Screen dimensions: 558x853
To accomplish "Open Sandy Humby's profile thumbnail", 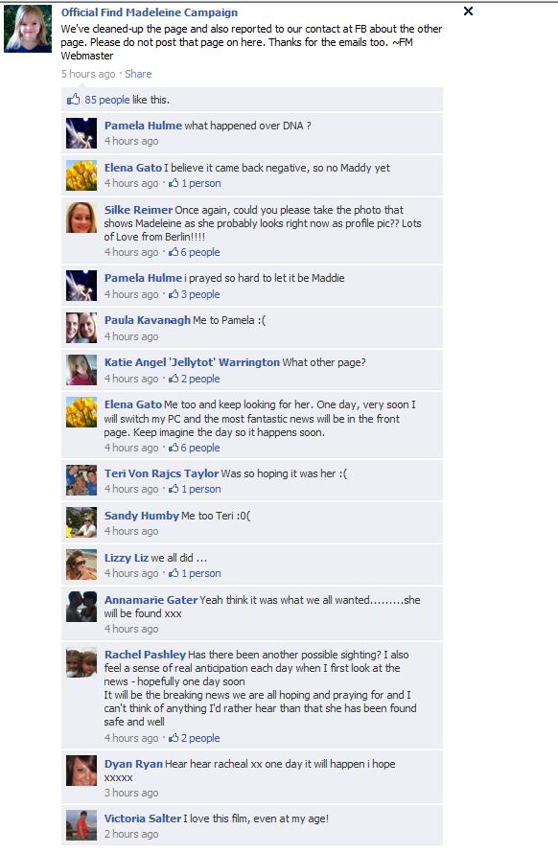I will point(81,522).
